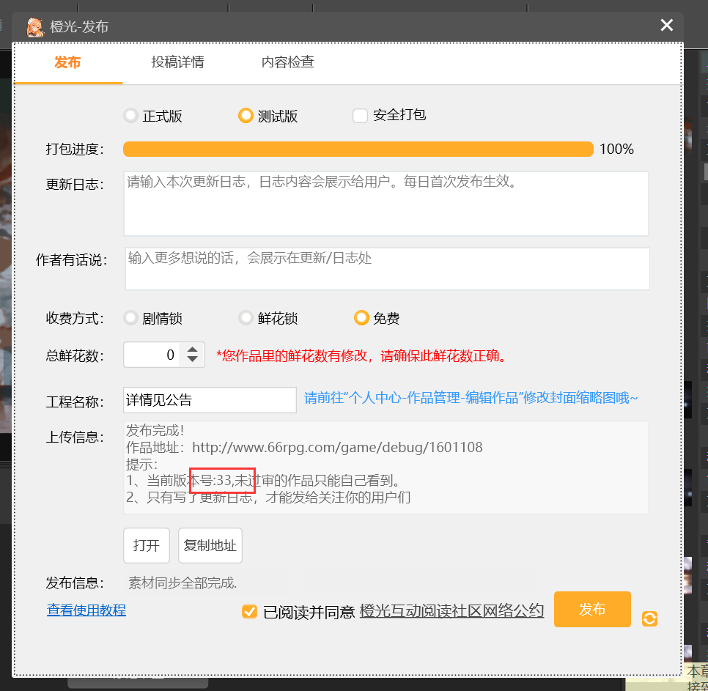This screenshot has height=691, width=708.
Task: Select 免费 payment option
Action: [361, 318]
